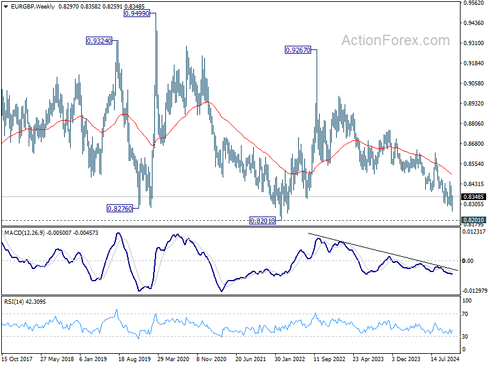The image size is (488, 366).
Task: Click the 11 Sep 2022 date marker
Action: pos(329,359)
